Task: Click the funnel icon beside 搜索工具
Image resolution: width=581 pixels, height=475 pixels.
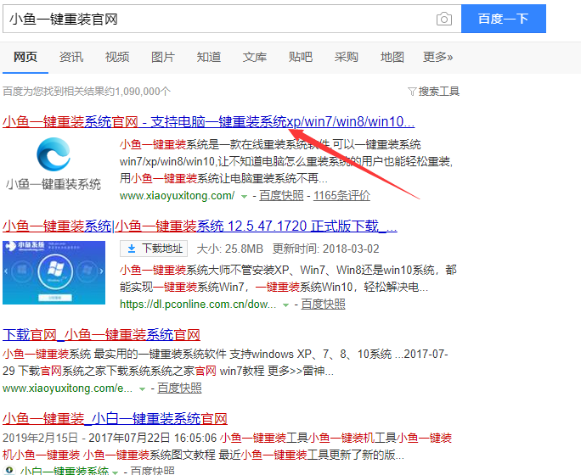Action: [412, 92]
